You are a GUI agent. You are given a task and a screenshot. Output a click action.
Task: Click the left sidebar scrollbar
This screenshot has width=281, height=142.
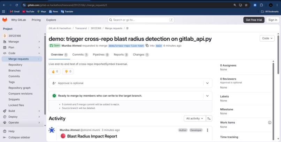coord(45,75)
